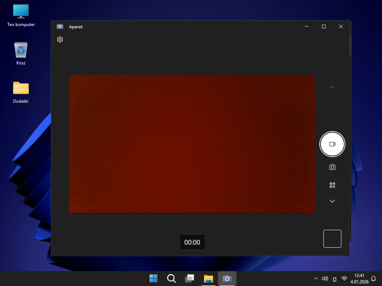Click on the red camera preview
This screenshot has height=286, width=382.
pos(192,144)
